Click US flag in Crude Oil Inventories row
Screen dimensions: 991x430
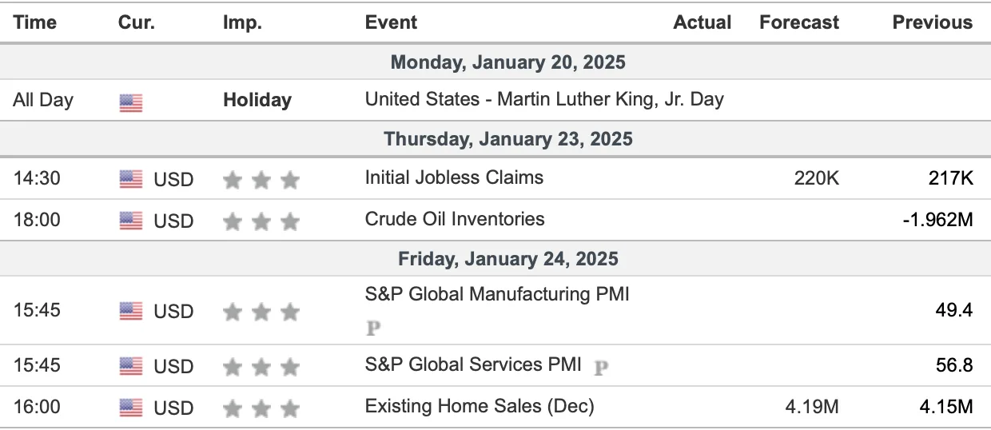click(131, 221)
